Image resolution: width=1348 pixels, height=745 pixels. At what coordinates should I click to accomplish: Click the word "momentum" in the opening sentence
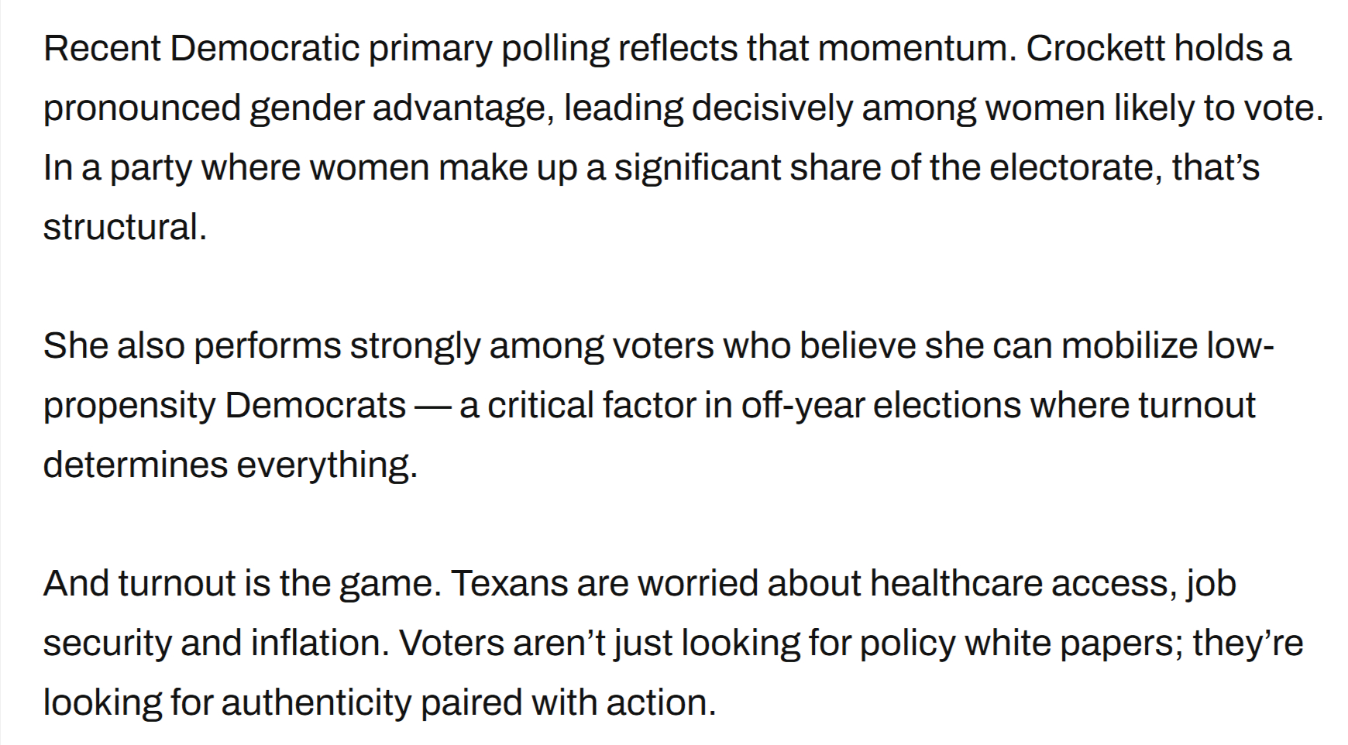(913, 49)
